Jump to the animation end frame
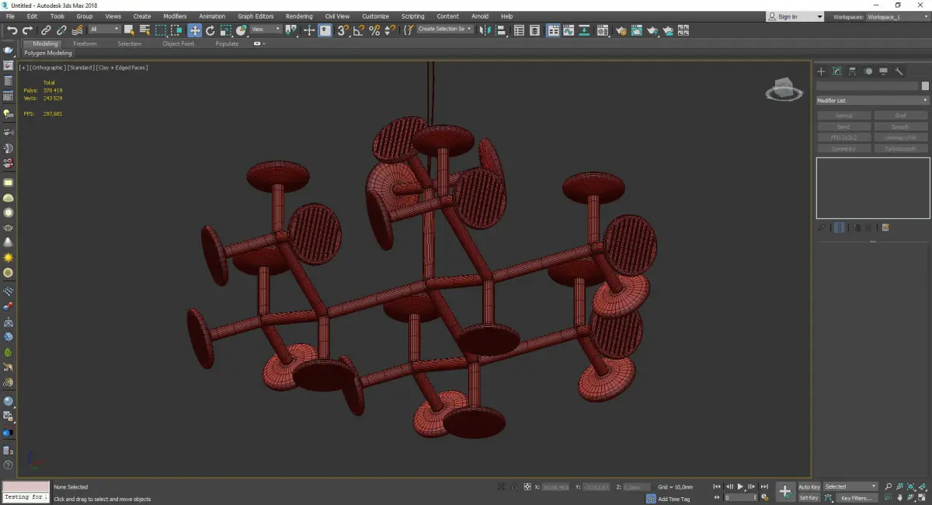Image resolution: width=932 pixels, height=505 pixels. click(x=764, y=486)
